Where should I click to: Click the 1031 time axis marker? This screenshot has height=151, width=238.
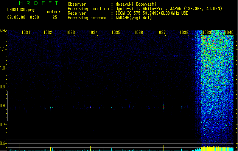[26, 32]
